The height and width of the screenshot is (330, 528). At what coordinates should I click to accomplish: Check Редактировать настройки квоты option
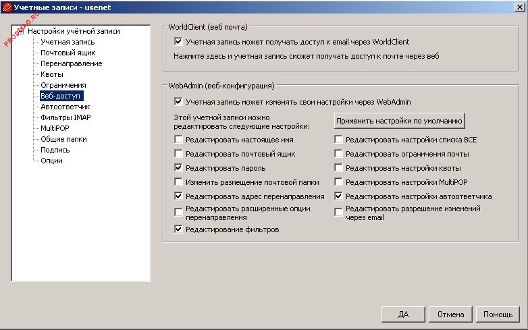(x=339, y=167)
